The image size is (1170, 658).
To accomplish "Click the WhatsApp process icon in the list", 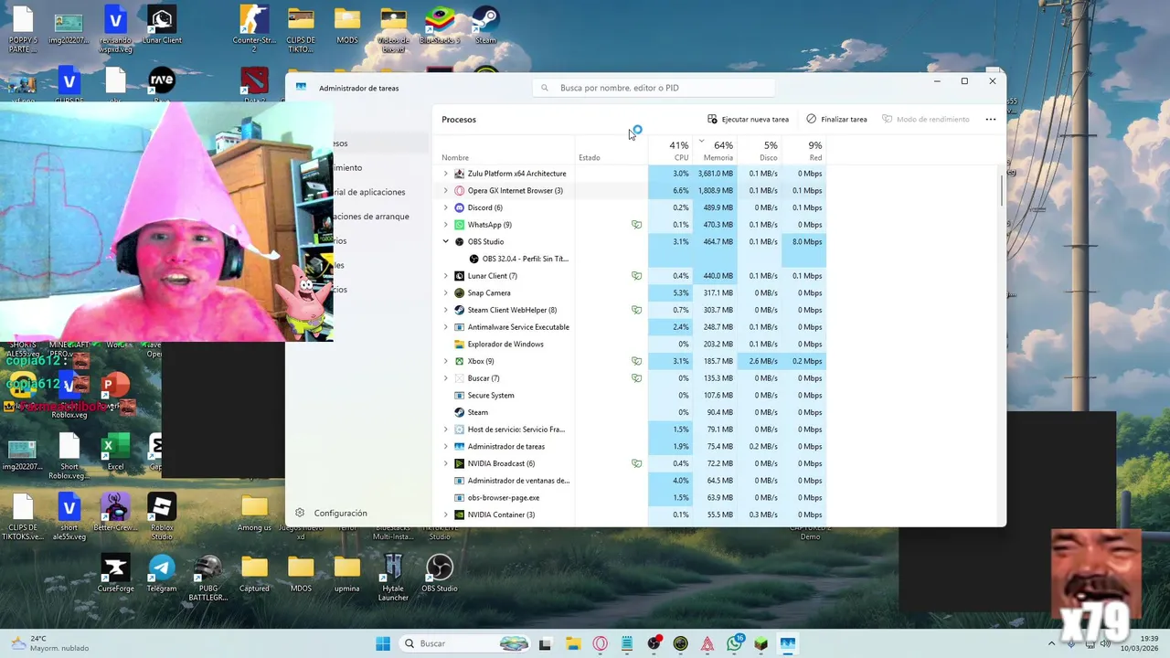I will pyautogui.click(x=459, y=225).
